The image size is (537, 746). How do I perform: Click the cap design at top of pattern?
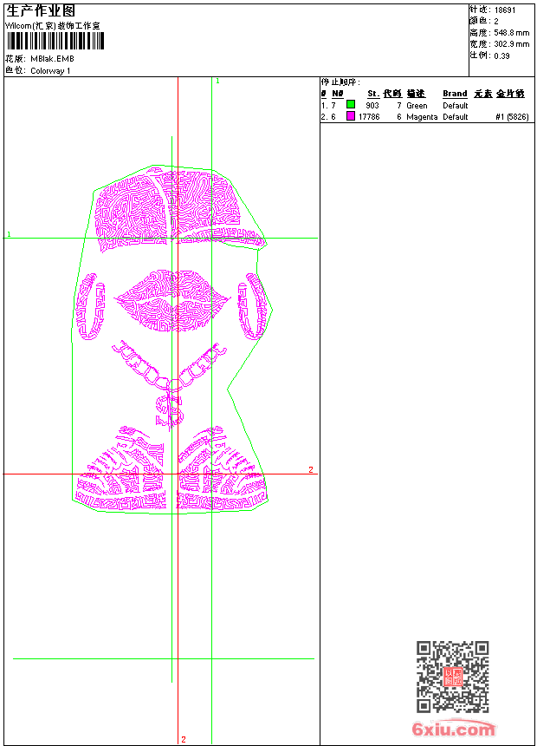[x=179, y=211]
